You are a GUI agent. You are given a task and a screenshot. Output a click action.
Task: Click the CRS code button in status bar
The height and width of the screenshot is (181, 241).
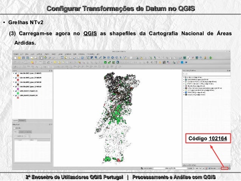pyautogui.click(x=224, y=169)
